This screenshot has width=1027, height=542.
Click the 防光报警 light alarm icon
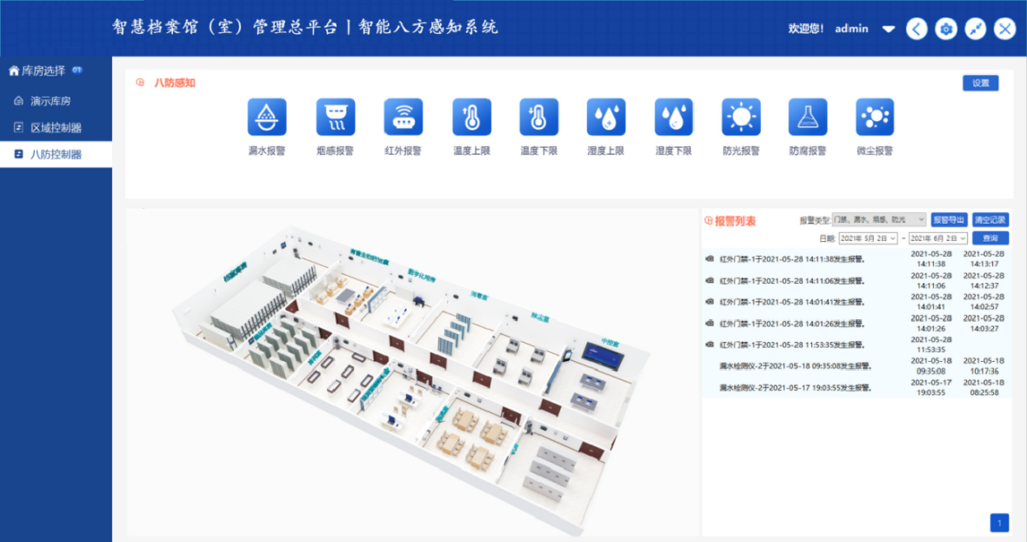[x=741, y=117]
